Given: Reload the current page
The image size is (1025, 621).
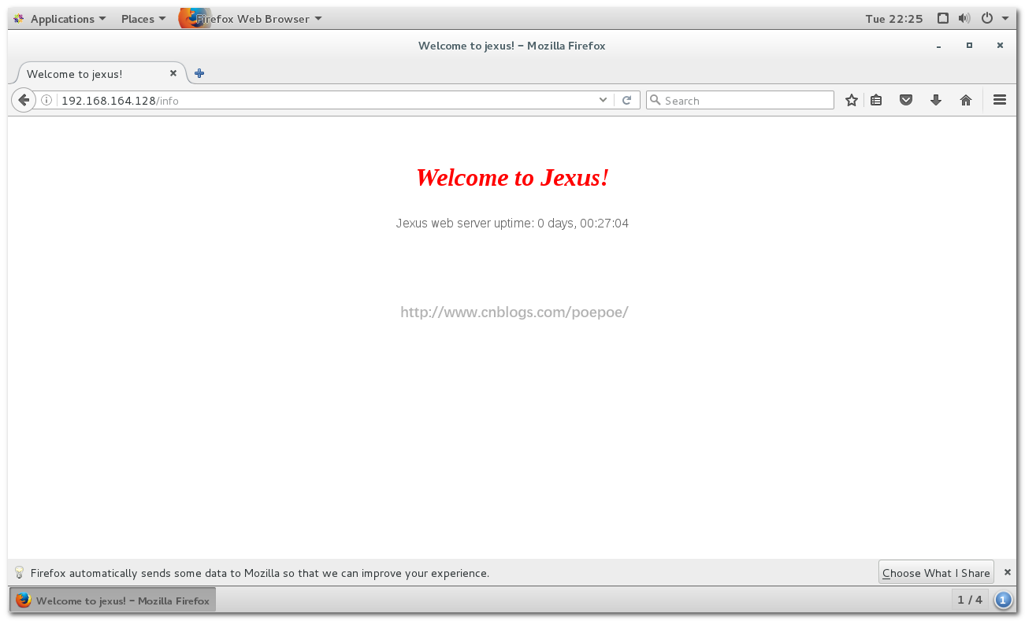Looking at the screenshot, I should point(626,100).
